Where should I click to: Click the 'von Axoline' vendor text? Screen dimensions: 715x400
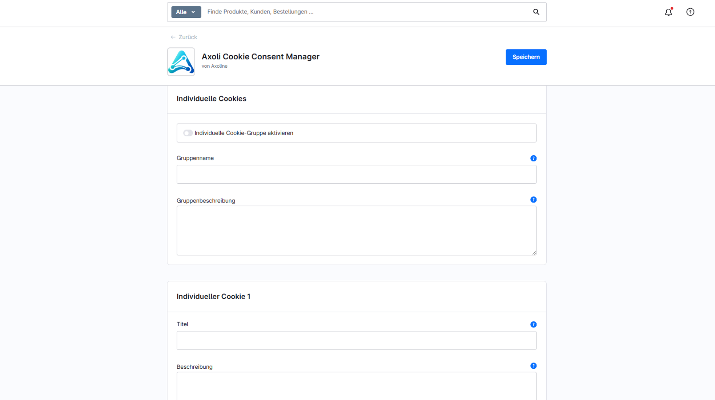click(x=214, y=66)
